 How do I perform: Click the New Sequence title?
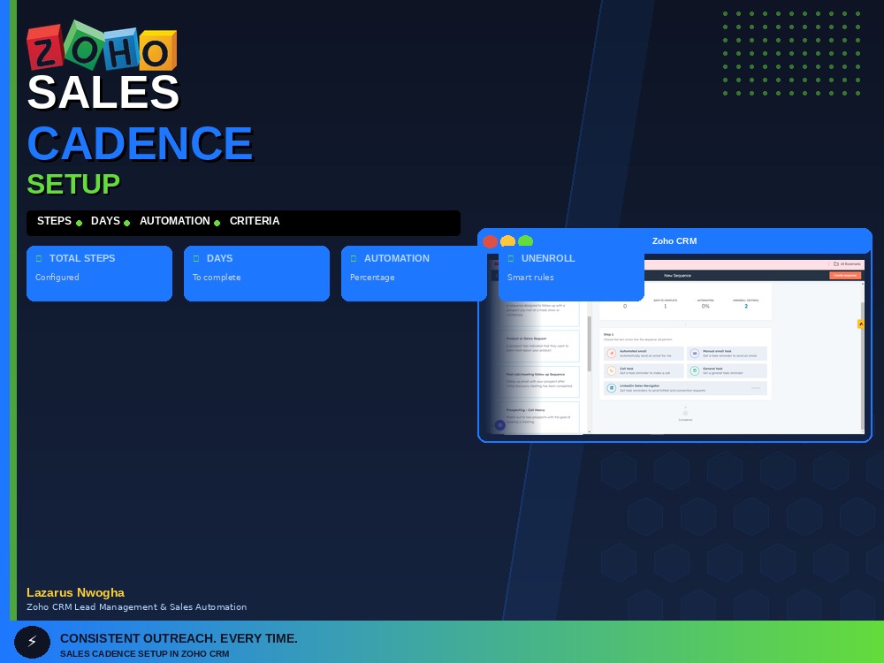(677, 276)
